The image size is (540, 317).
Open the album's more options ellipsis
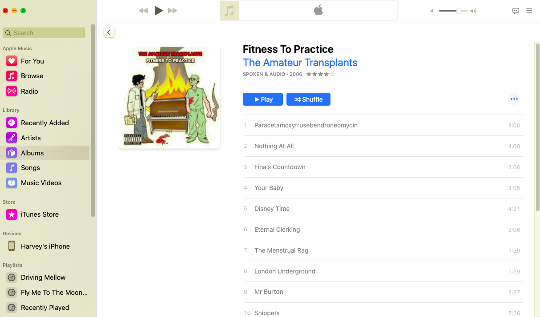tap(514, 99)
